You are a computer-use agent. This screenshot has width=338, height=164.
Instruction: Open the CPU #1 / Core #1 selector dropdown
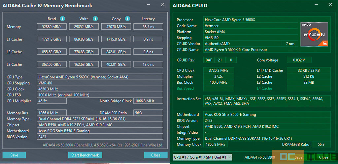tap(203, 157)
